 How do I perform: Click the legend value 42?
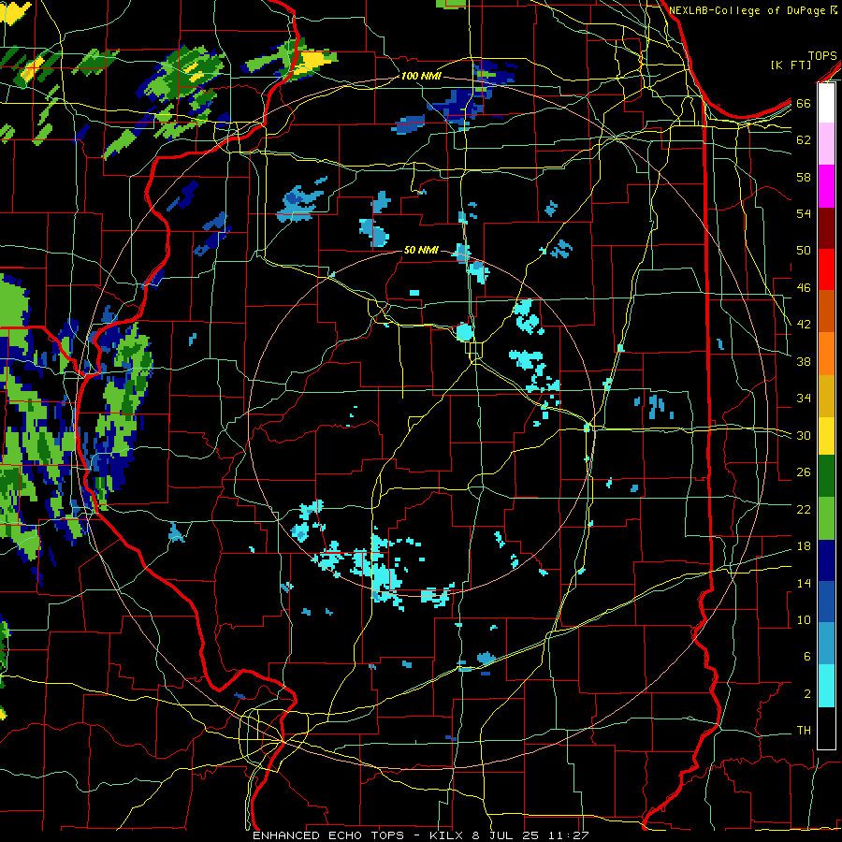804,324
